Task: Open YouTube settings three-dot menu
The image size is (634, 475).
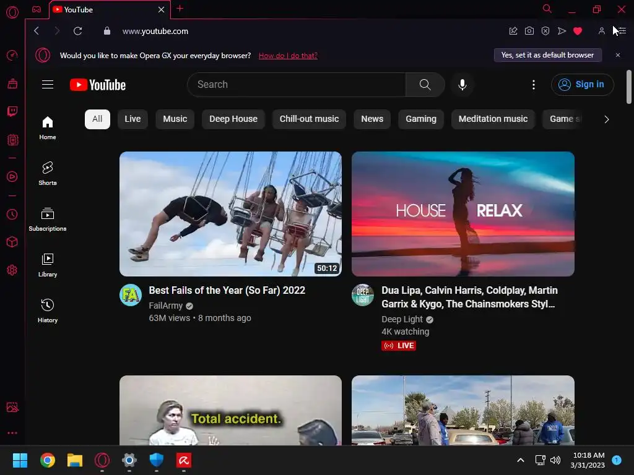Action: click(534, 84)
